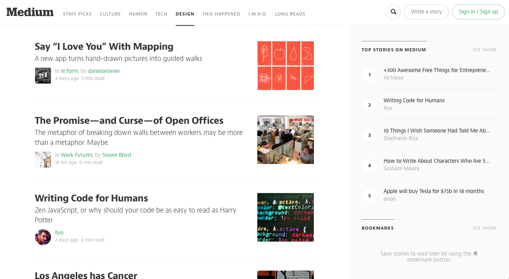Click the "16 hrs ago" timestamp
Screen dimensions: 509x279
[x=66, y=162]
